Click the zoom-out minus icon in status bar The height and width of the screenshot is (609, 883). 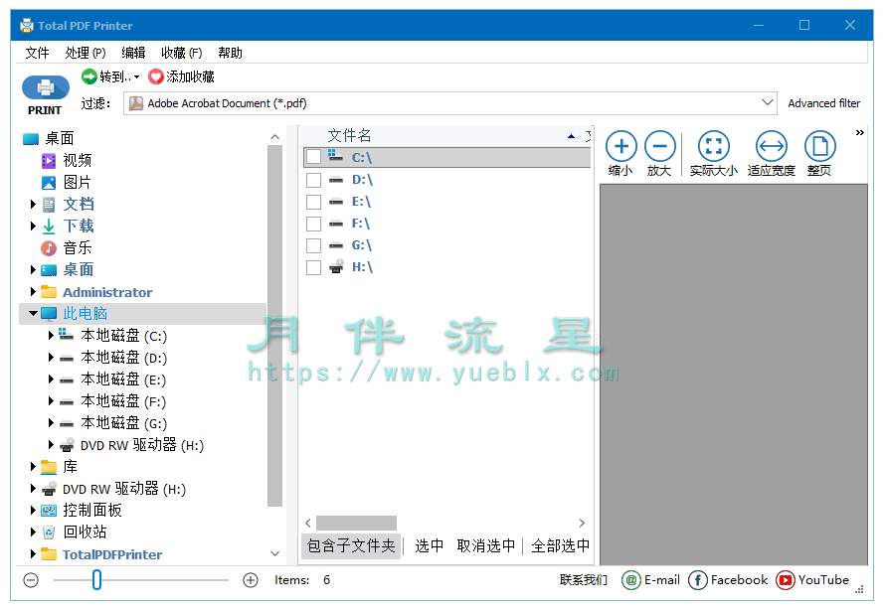(32, 580)
